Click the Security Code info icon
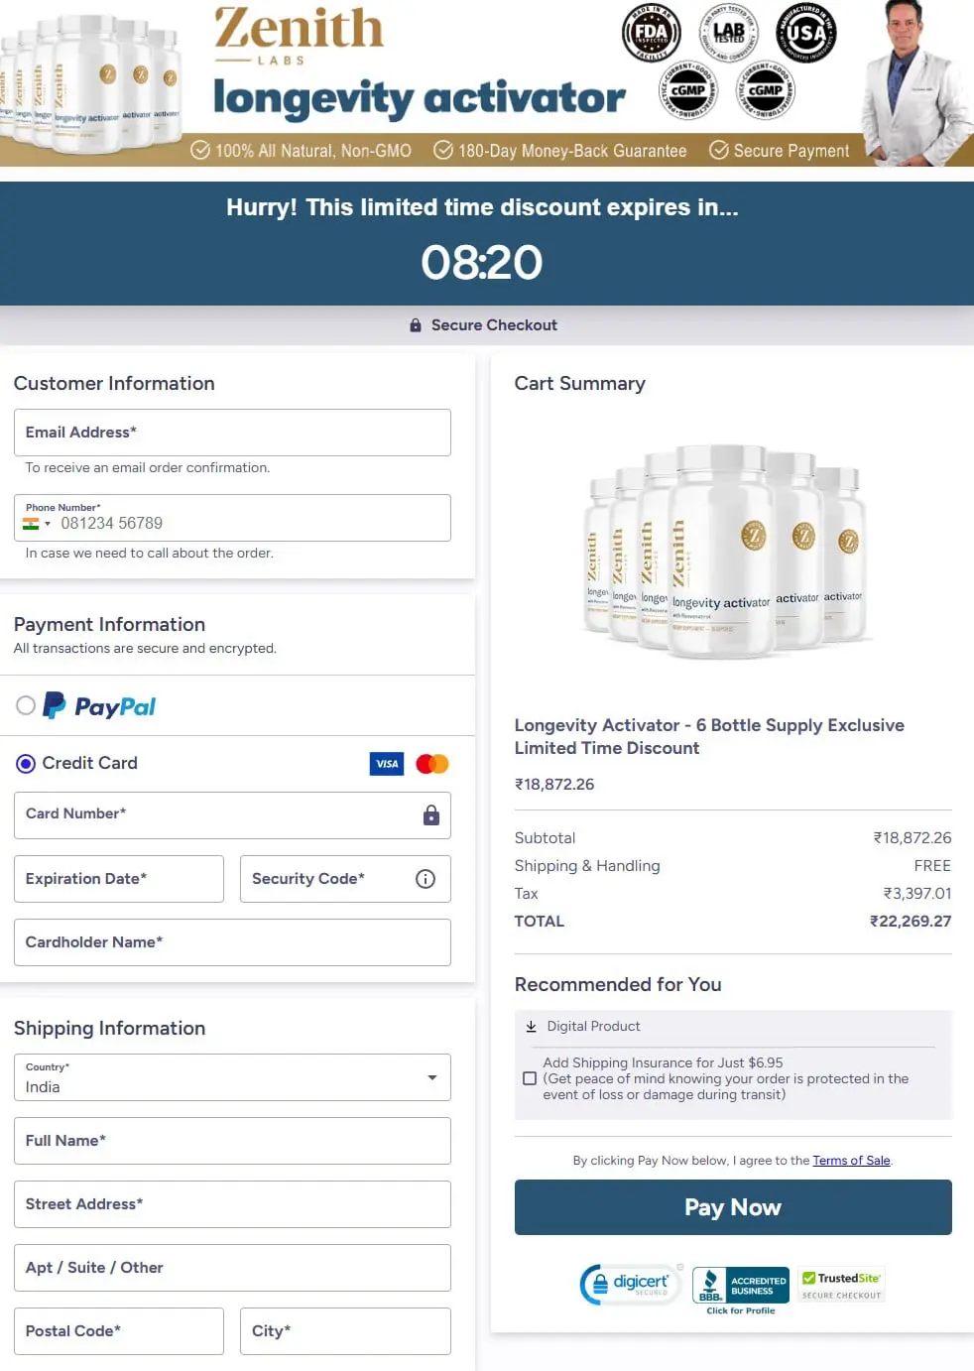Screen dimensions: 974x1371 [x=426, y=879]
